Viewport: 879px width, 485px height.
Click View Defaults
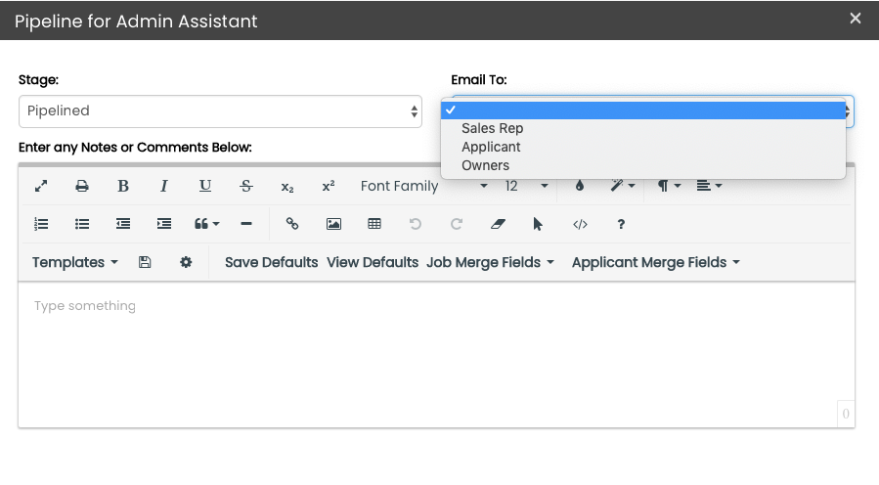(373, 262)
